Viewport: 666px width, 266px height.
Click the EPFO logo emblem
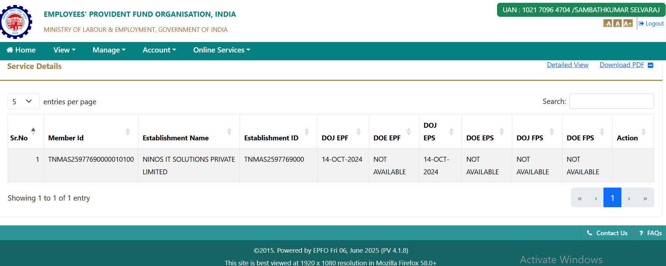pos(16,22)
